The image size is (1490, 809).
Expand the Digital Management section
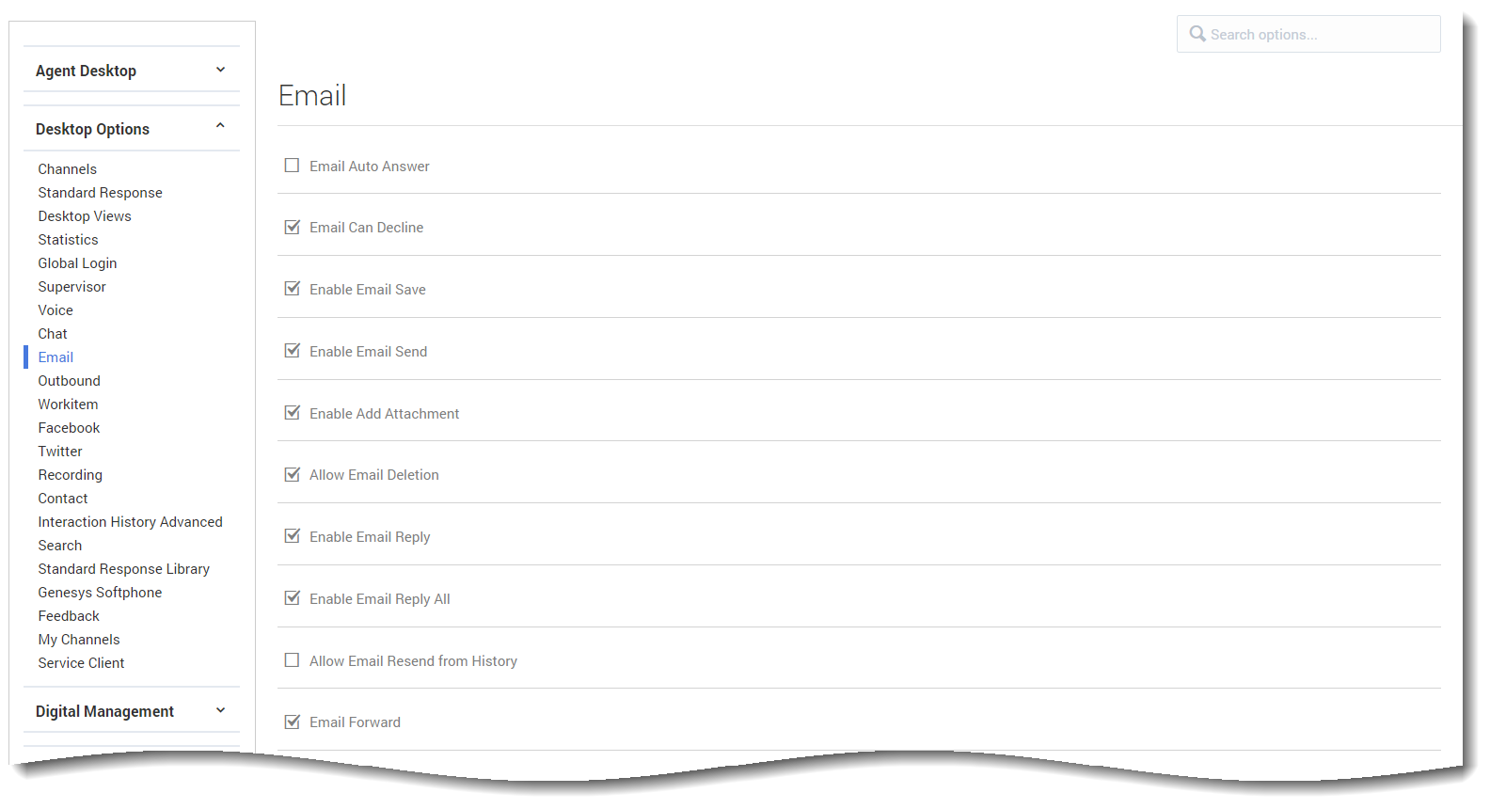(x=132, y=711)
